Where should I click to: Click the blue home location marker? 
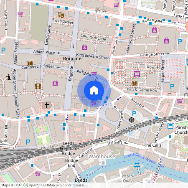pos(94,91)
